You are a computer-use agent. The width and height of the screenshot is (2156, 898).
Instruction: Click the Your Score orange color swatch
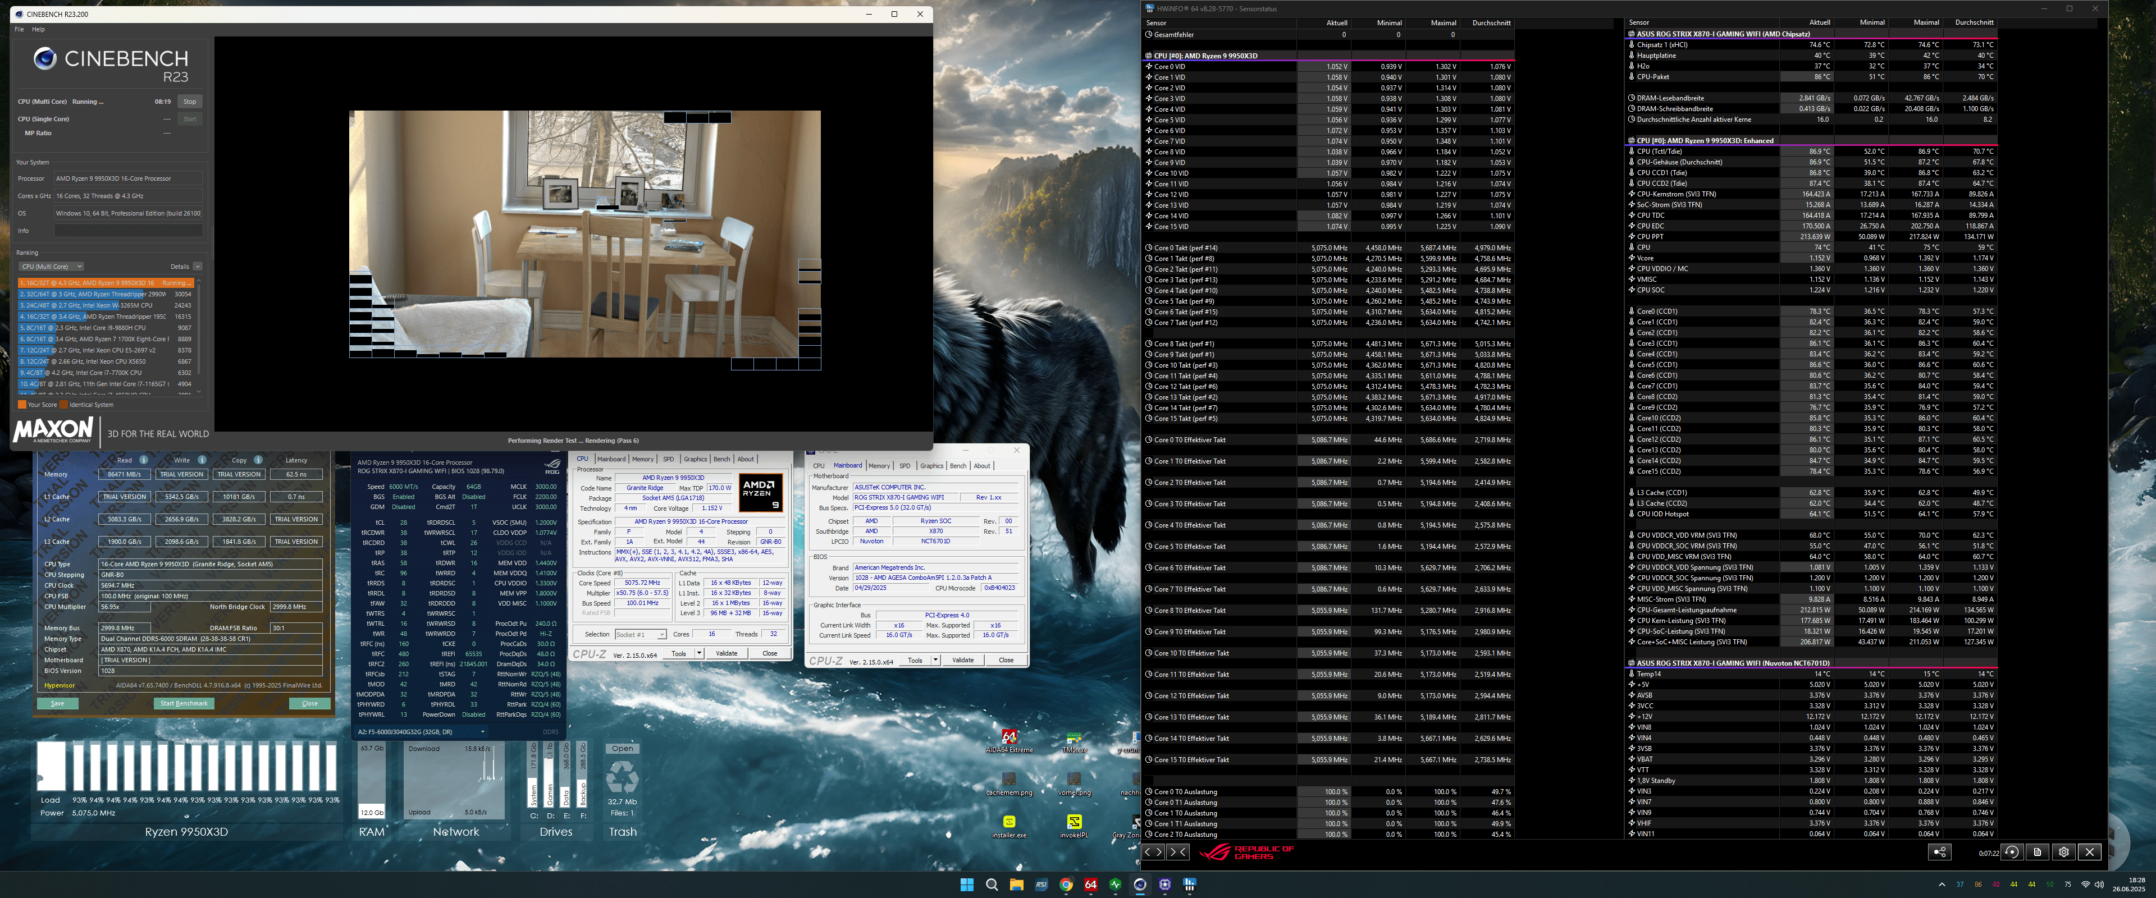tap(22, 405)
